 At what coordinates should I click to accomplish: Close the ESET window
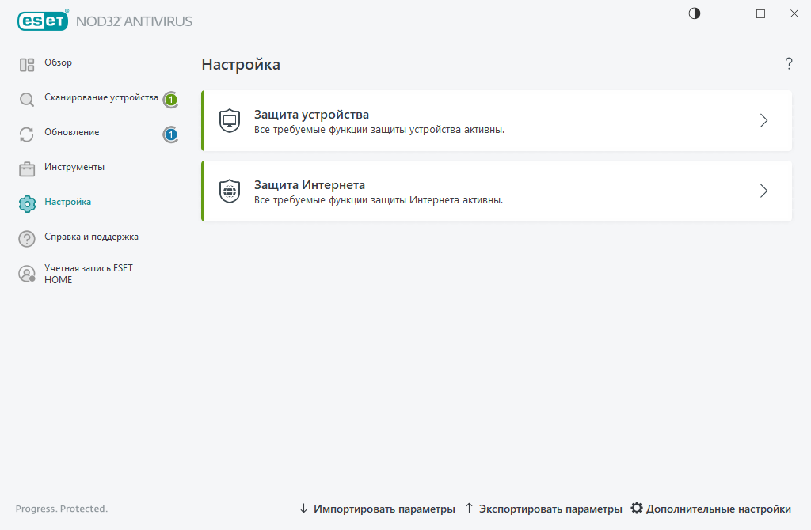tap(794, 14)
